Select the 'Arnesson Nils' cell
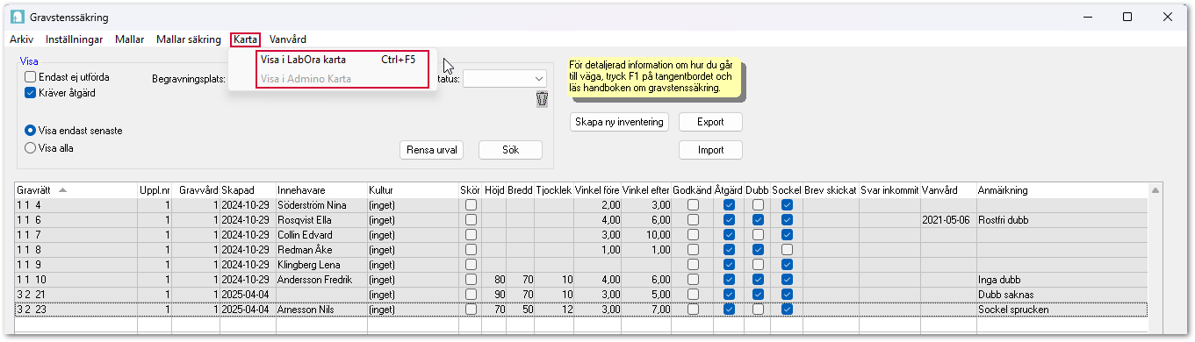The height and width of the screenshot is (342, 1195). click(321, 310)
